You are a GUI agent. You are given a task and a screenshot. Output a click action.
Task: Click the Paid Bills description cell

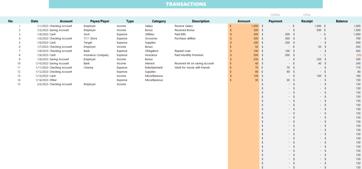click(x=180, y=34)
